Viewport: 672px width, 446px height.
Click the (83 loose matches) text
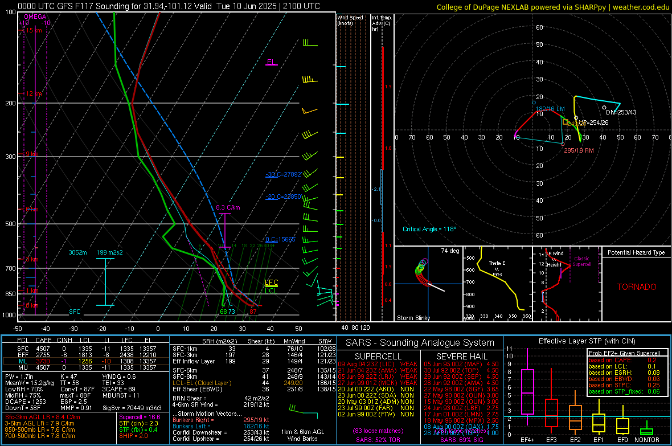(378, 431)
